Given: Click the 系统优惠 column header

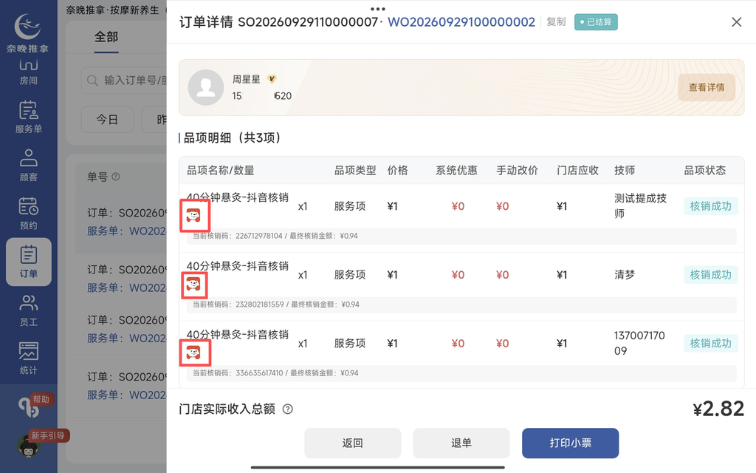Looking at the screenshot, I should [x=456, y=171].
